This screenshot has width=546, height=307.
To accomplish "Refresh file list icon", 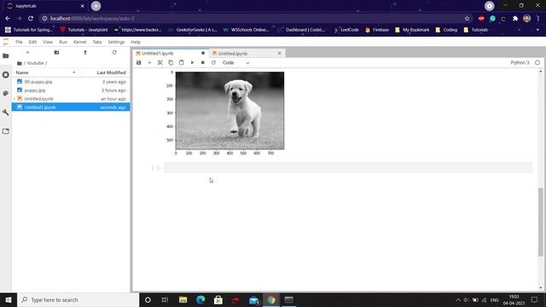I will click(x=114, y=52).
